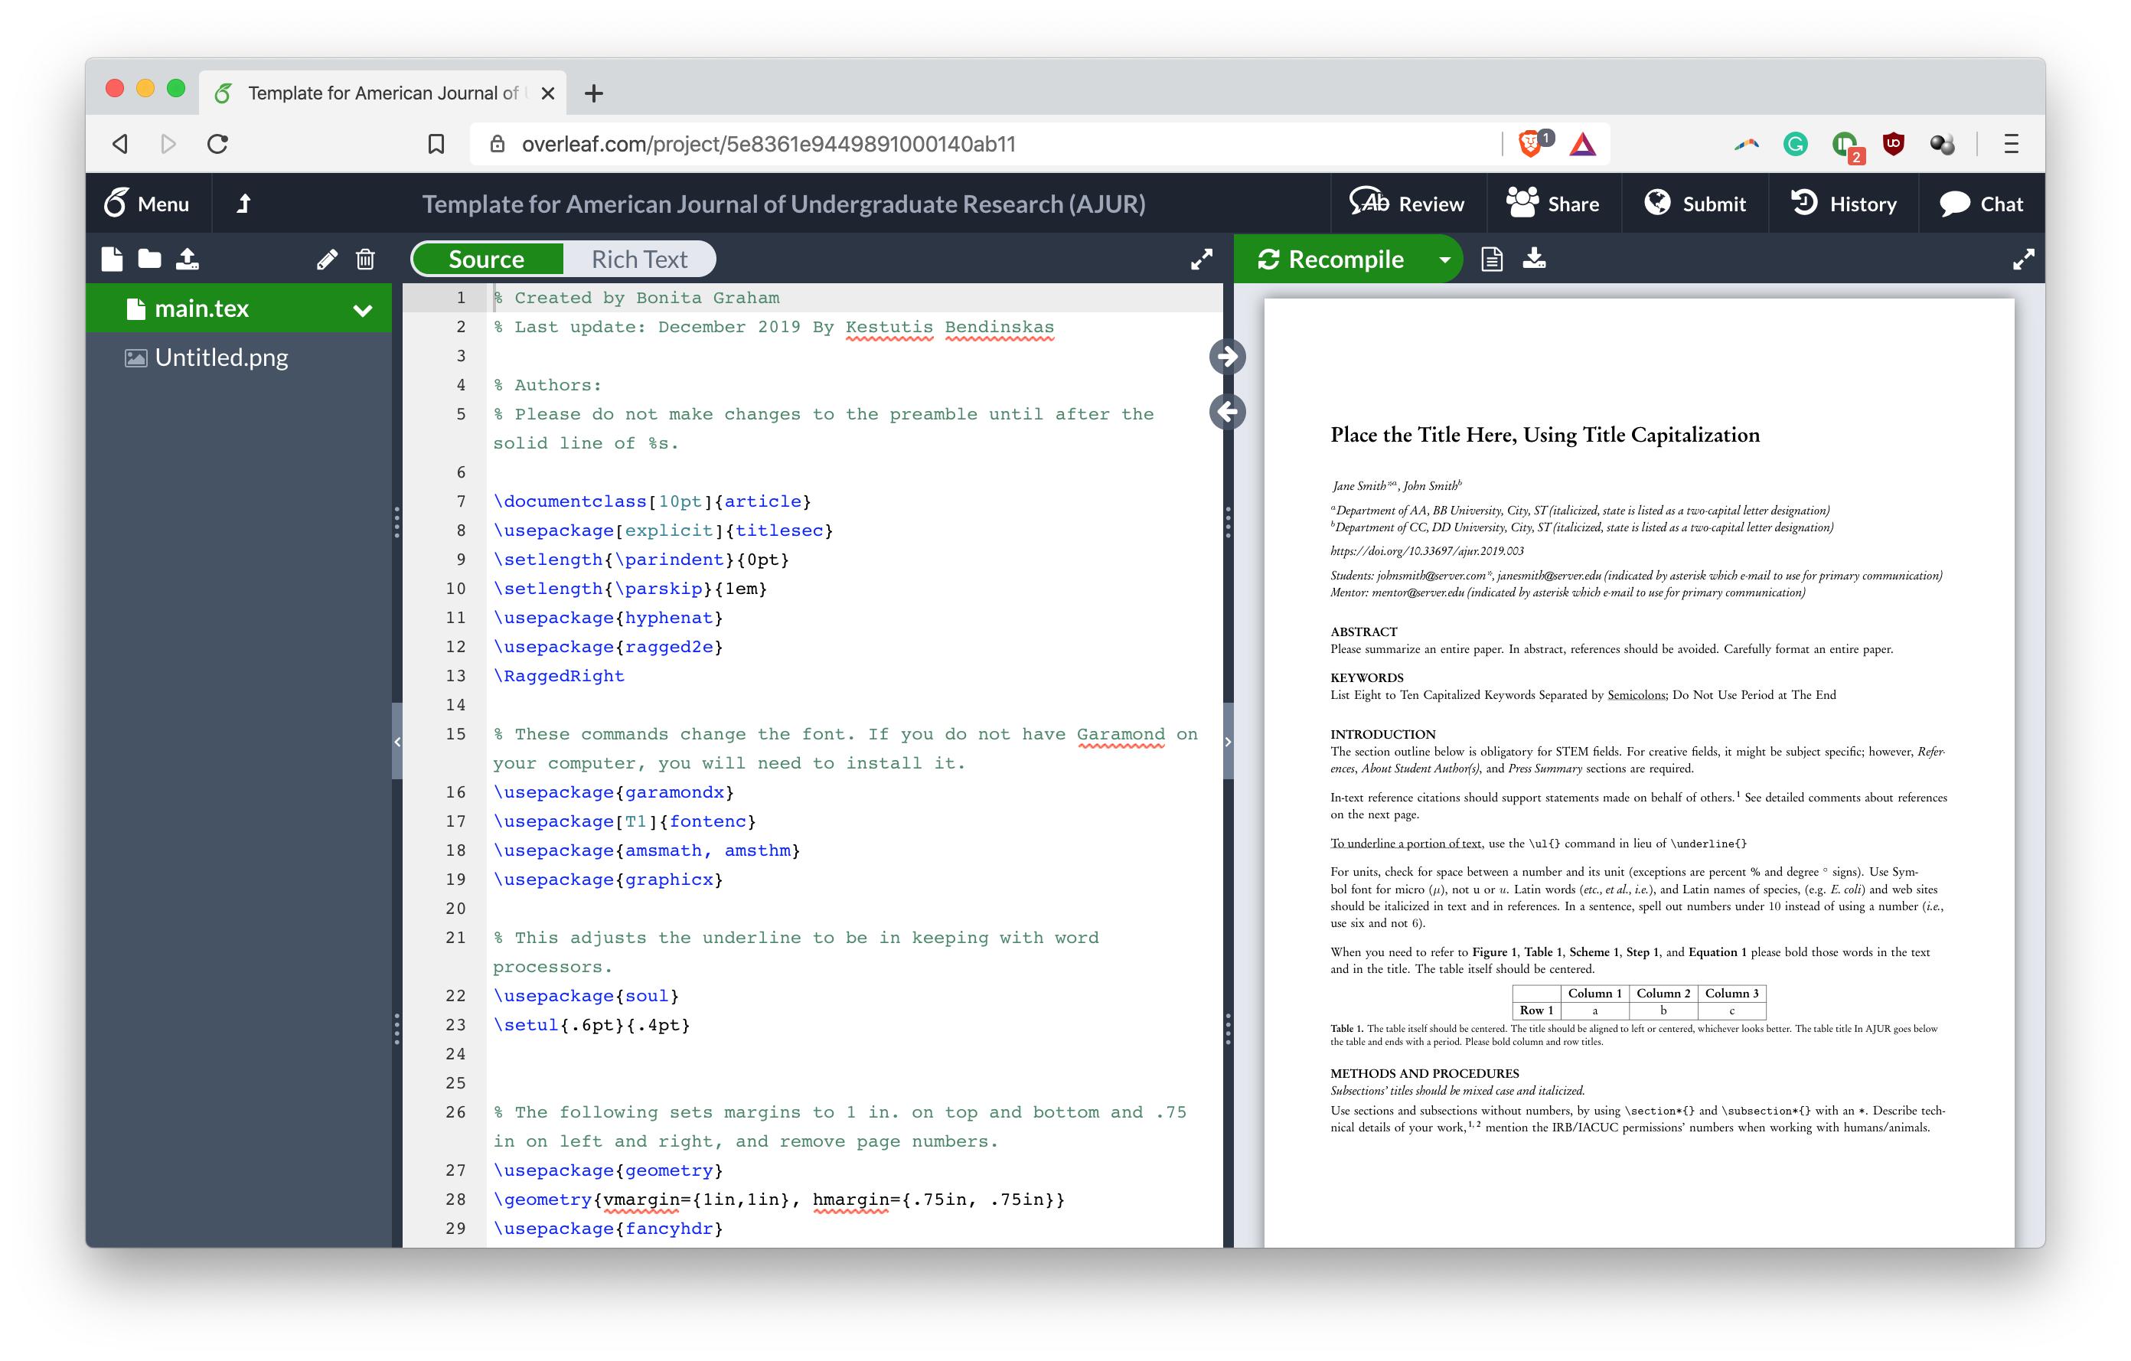Create a new folder in the file tree
The width and height of the screenshot is (2131, 1361).
pyautogui.click(x=148, y=259)
